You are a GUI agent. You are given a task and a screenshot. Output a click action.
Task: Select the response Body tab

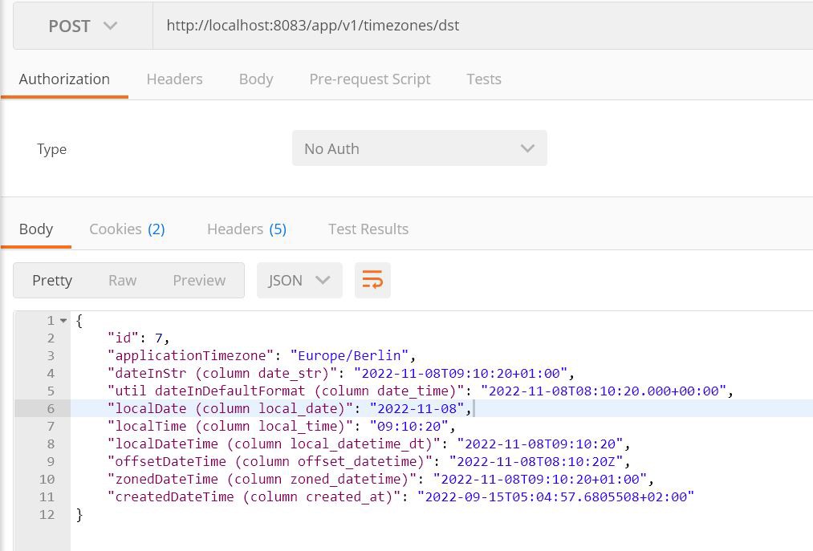(x=36, y=229)
